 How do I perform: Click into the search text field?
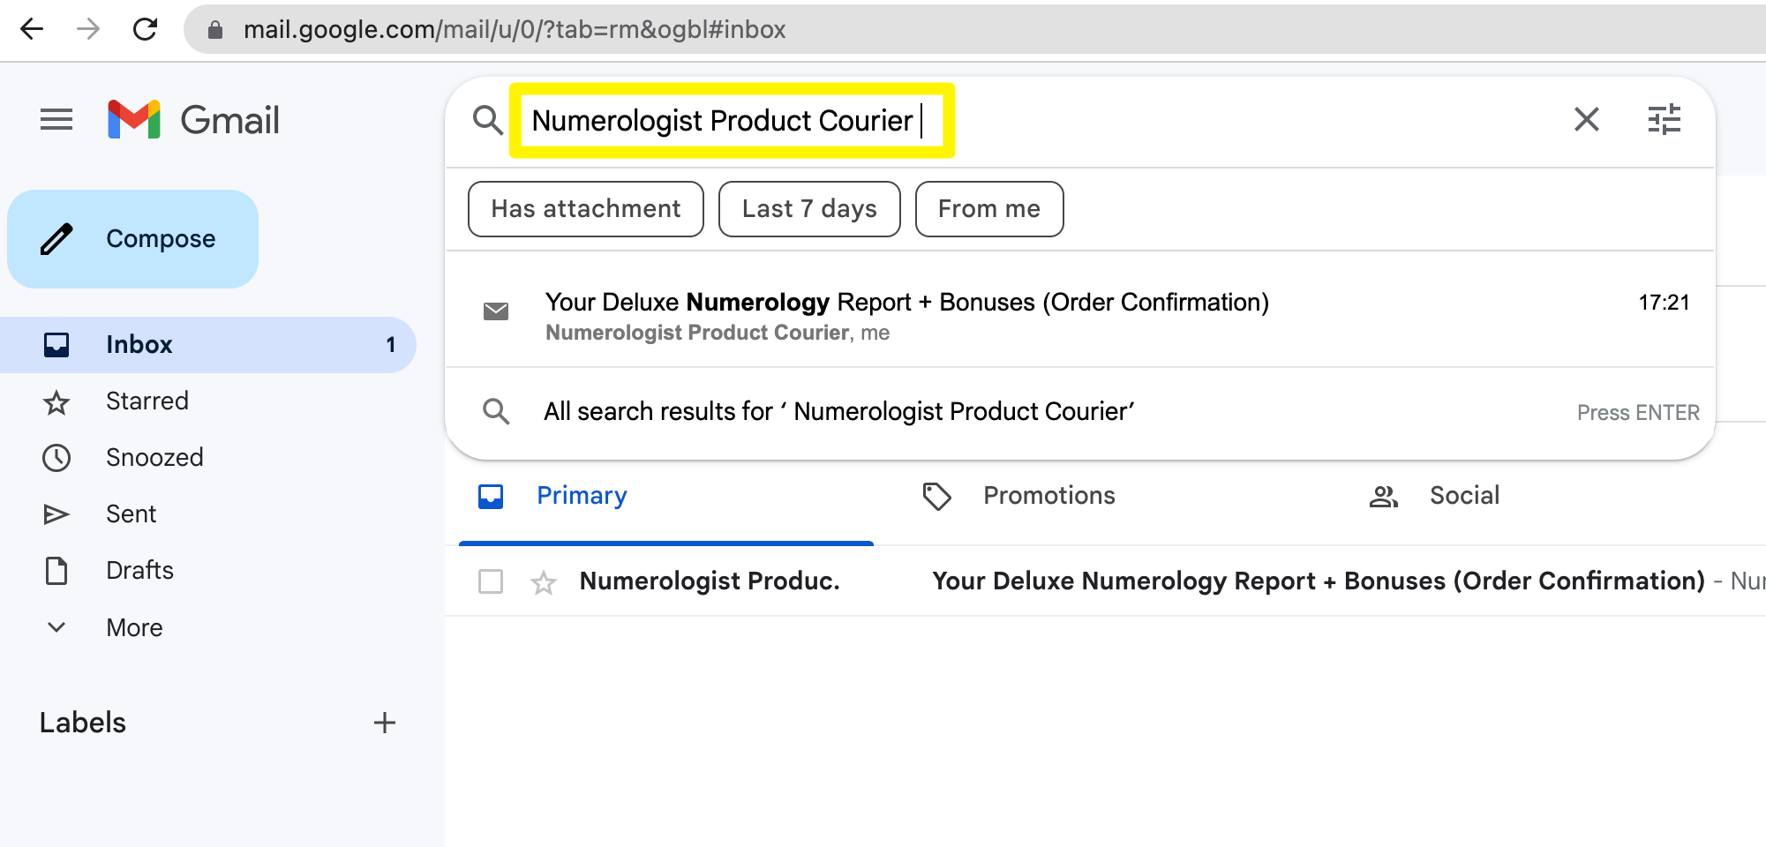732,120
